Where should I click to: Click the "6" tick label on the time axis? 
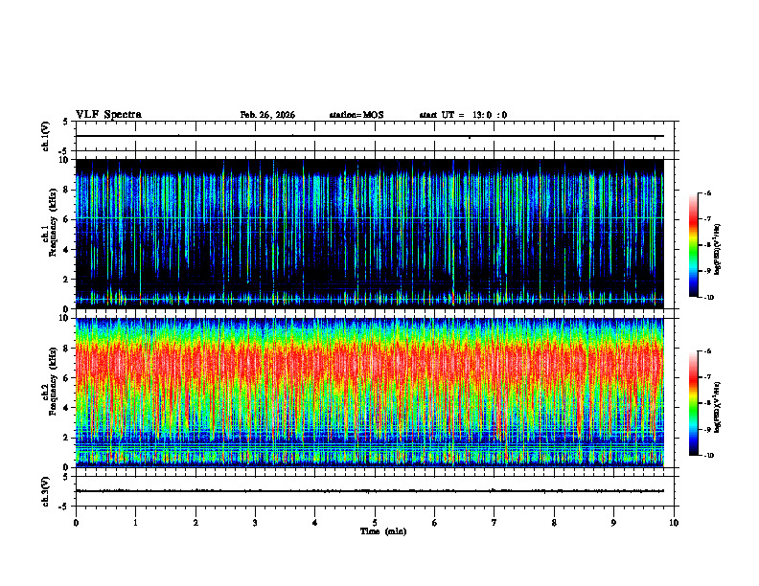click(x=435, y=523)
